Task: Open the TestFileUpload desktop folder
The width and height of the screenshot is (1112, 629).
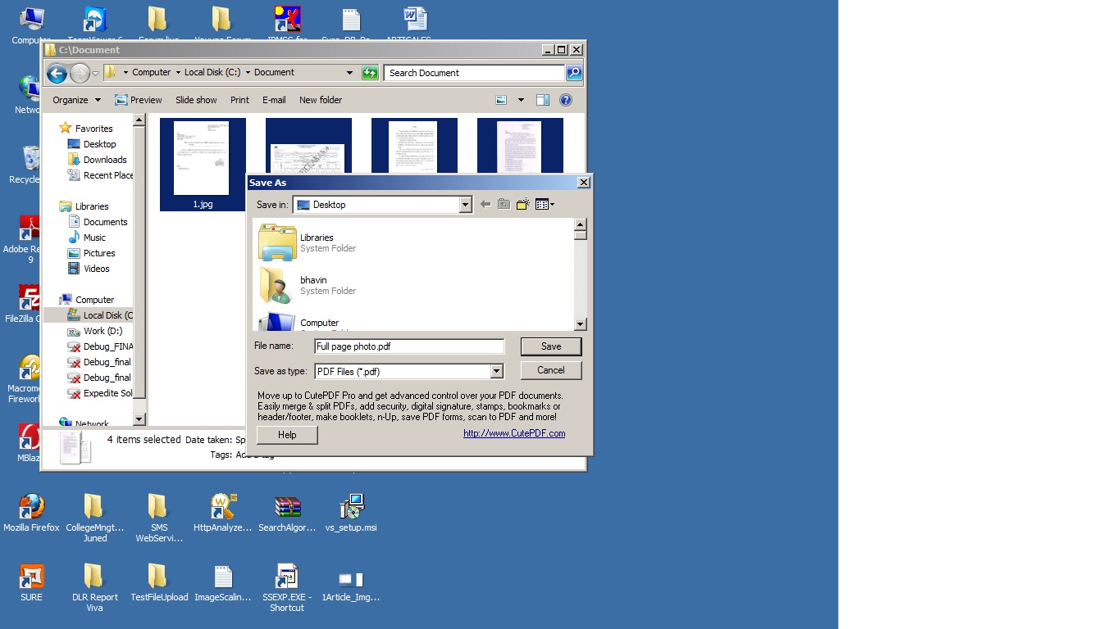Action: point(158,583)
